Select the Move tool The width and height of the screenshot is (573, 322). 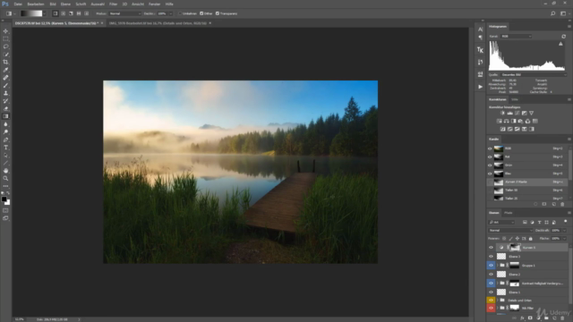[5, 31]
